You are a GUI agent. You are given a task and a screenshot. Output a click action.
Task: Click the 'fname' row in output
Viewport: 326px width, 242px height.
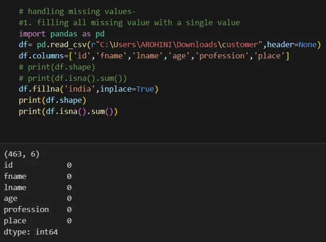pos(15,176)
